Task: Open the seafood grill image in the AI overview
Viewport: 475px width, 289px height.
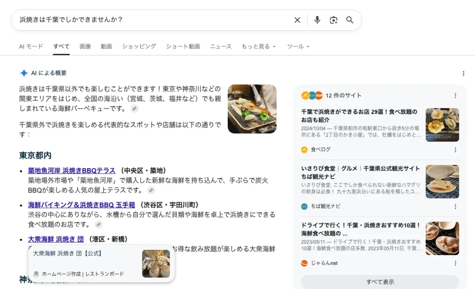Action: coord(252,109)
